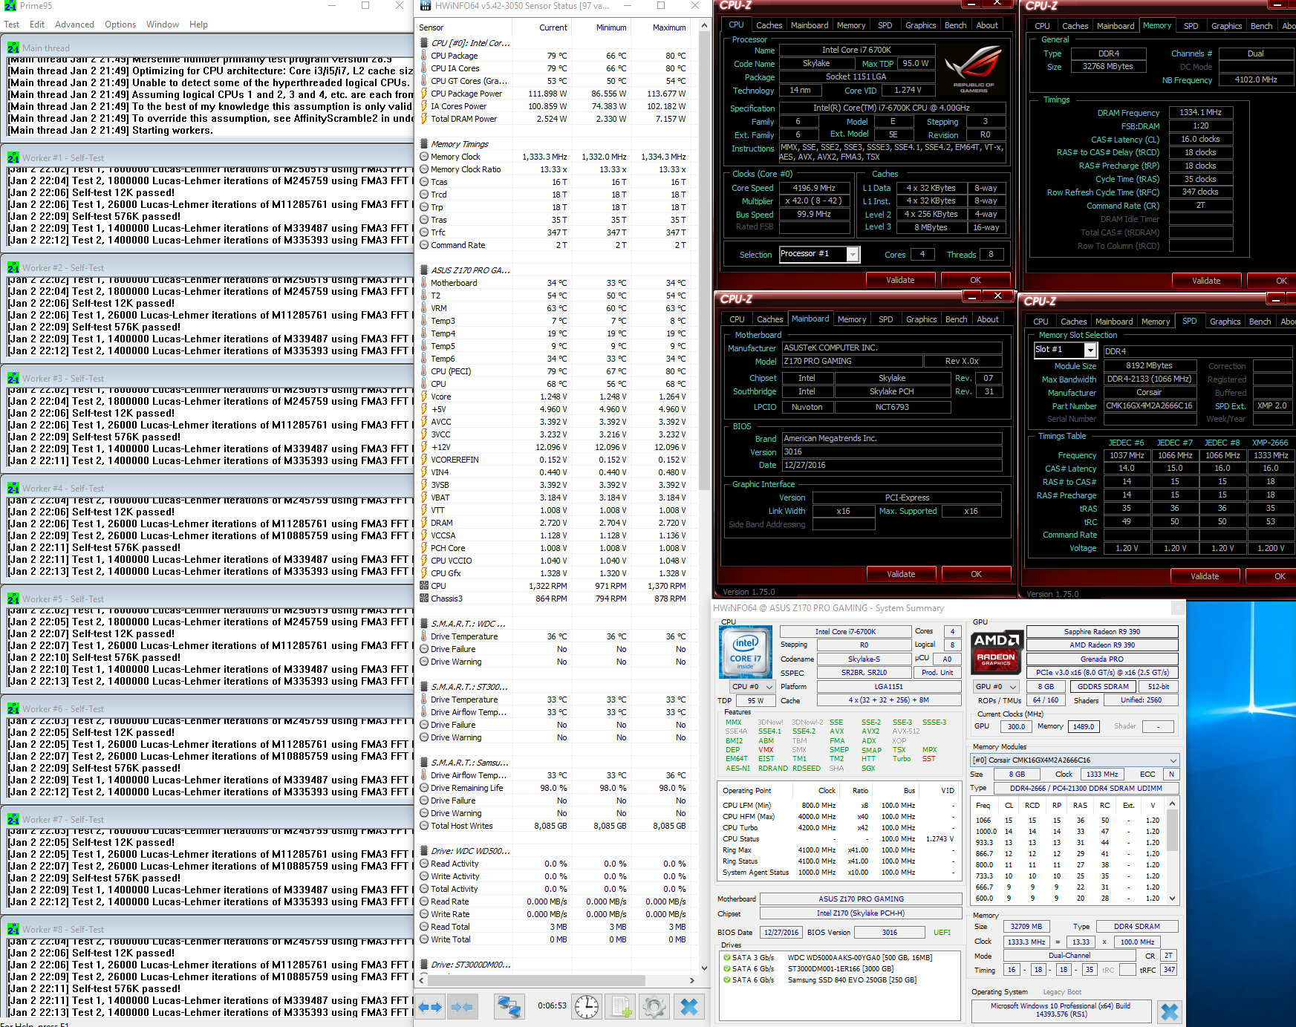This screenshot has width=1296, height=1027.
Task: Collapse the ASUS Z170 PRO GA... sensor group
Action: point(424,270)
